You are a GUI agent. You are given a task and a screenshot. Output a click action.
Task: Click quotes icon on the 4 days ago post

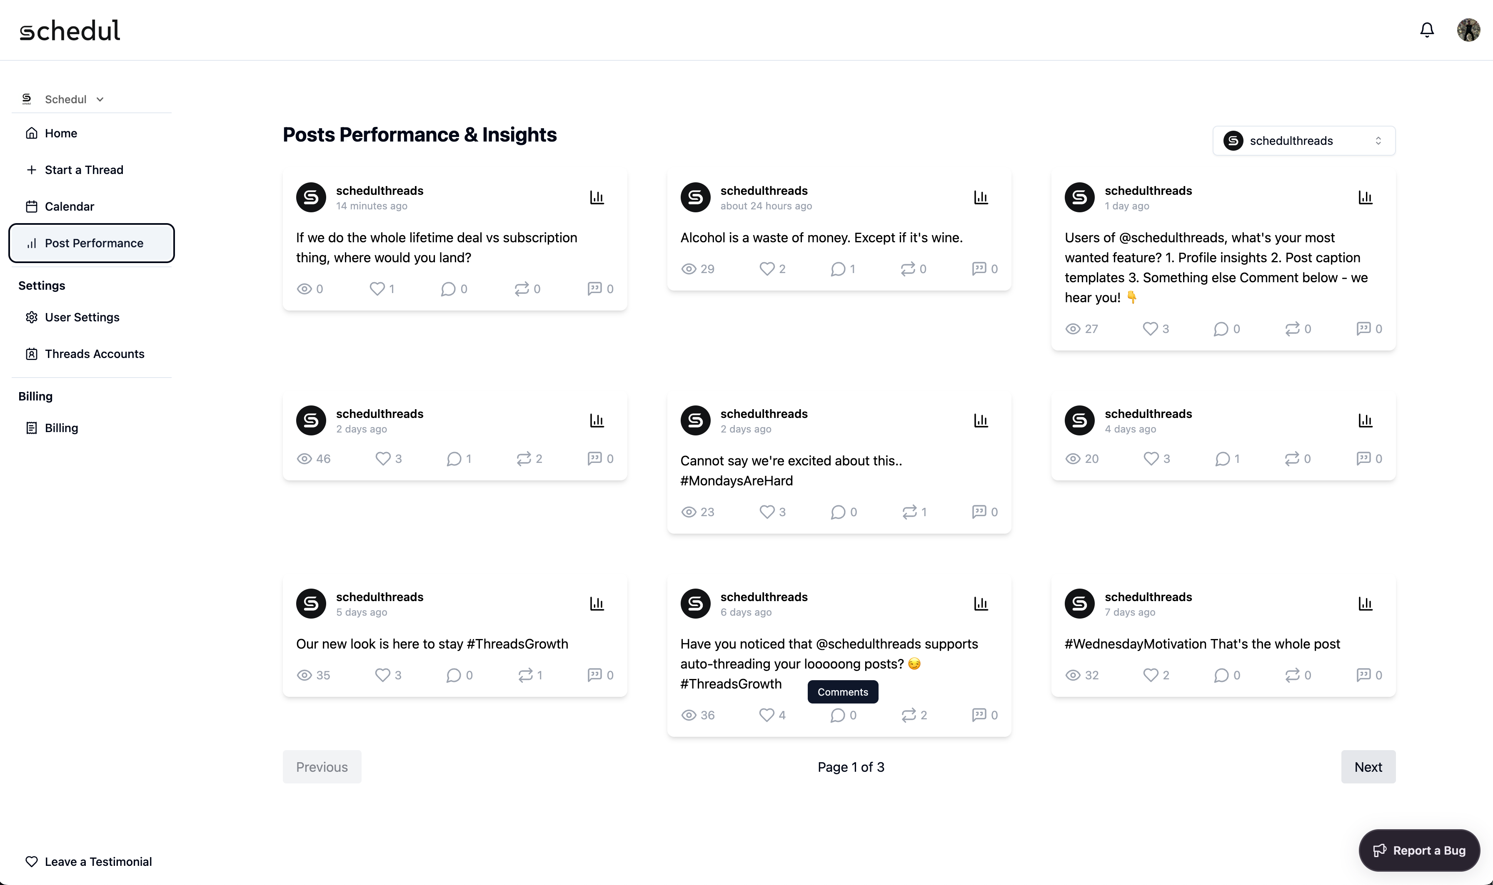[x=1363, y=459]
